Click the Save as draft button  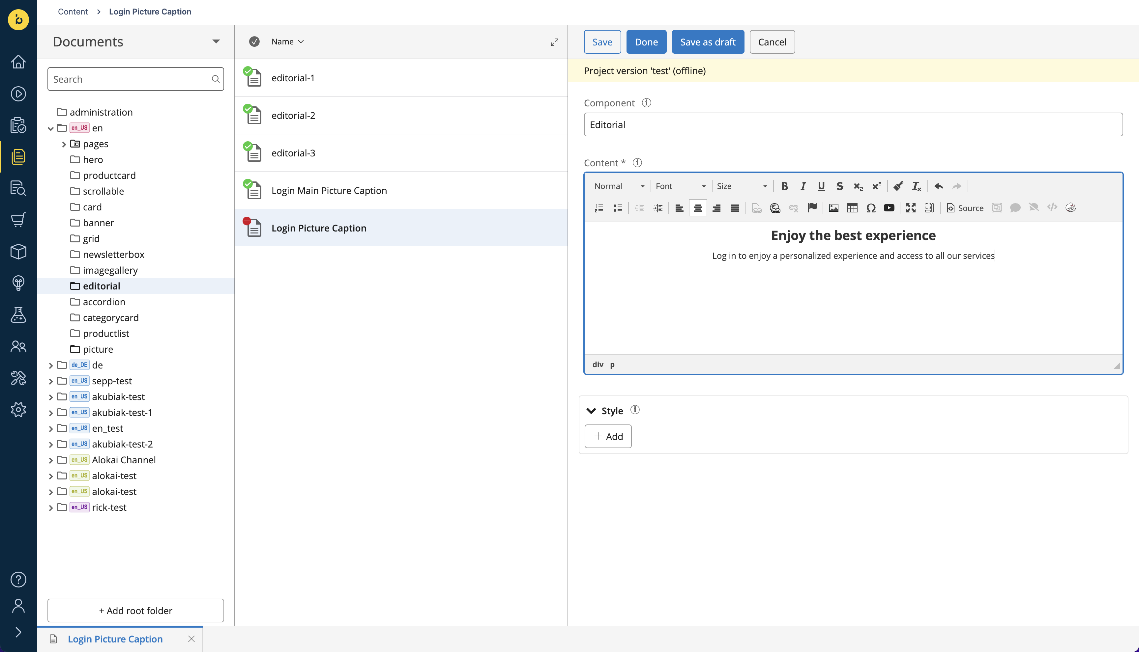(x=708, y=42)
